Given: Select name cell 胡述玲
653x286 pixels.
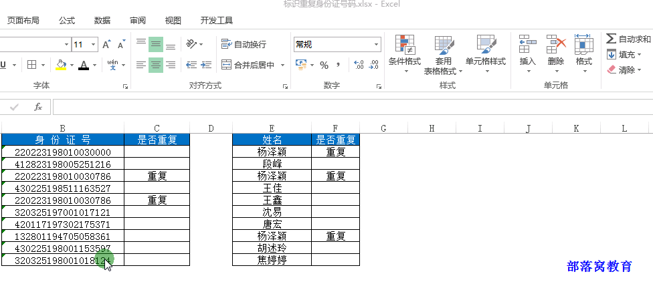Looking at the screenshot, I should click(272, 248).
